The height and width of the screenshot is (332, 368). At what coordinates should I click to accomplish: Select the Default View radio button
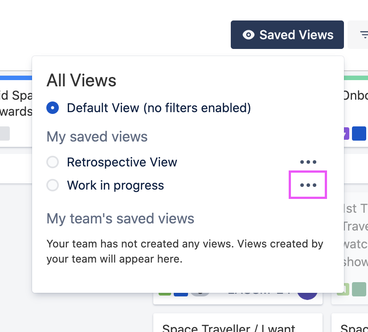pyautogui.click(x=53, y=108)
